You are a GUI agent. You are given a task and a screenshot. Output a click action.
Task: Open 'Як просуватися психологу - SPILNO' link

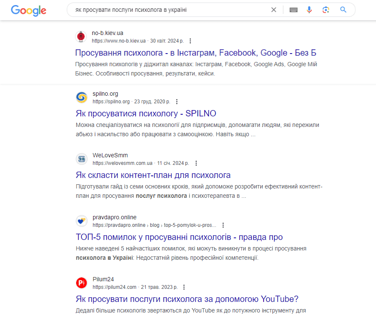pyautogui.click(x=146, y=113)
